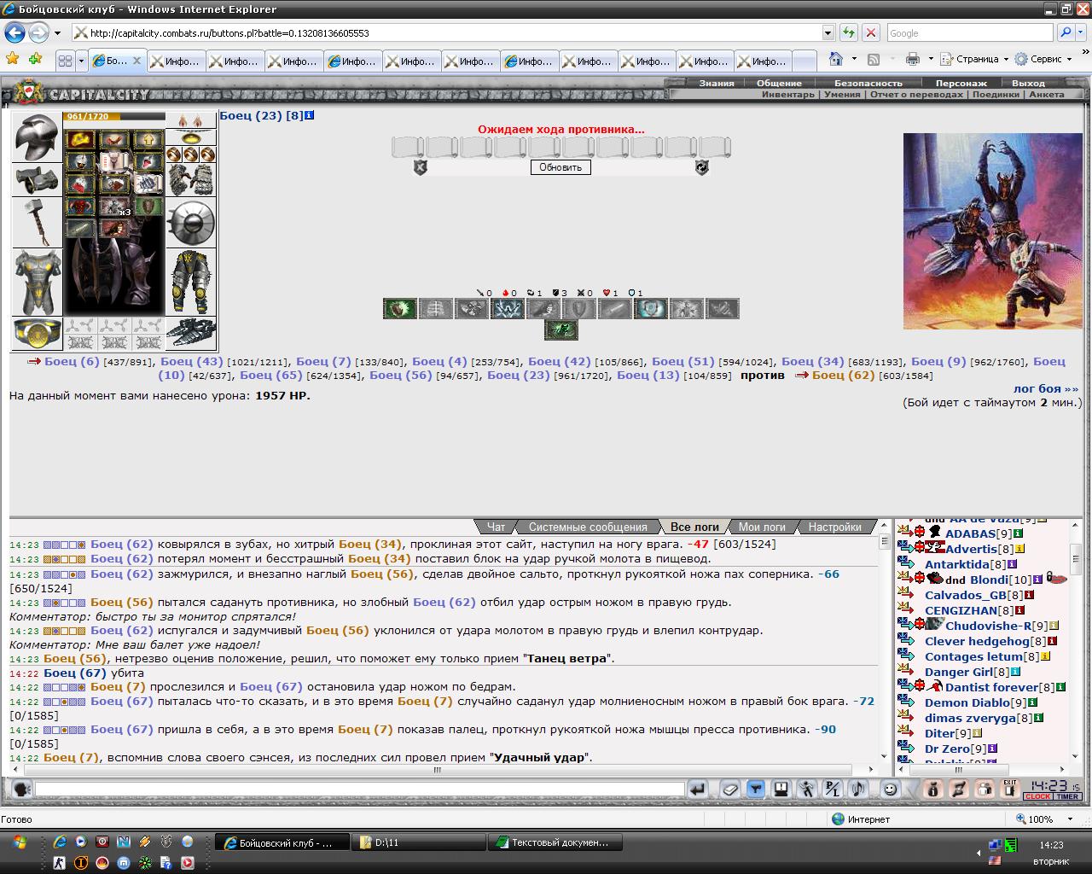
Task: Click the helmet equipment slot
Action: [x=37, y=137]
